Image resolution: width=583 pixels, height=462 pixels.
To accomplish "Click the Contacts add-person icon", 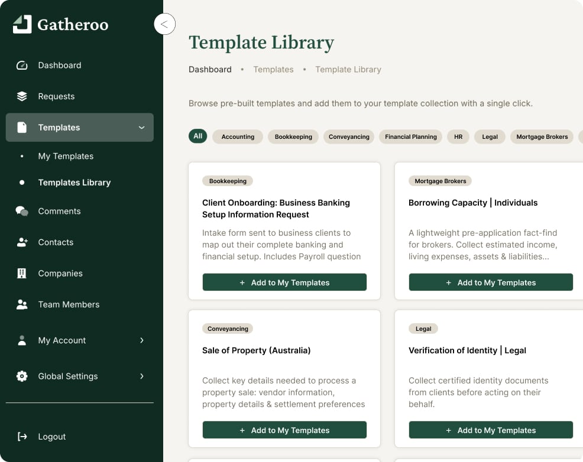I will [22, 242].
